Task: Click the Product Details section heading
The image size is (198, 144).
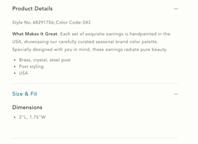Action: (33, 9)
